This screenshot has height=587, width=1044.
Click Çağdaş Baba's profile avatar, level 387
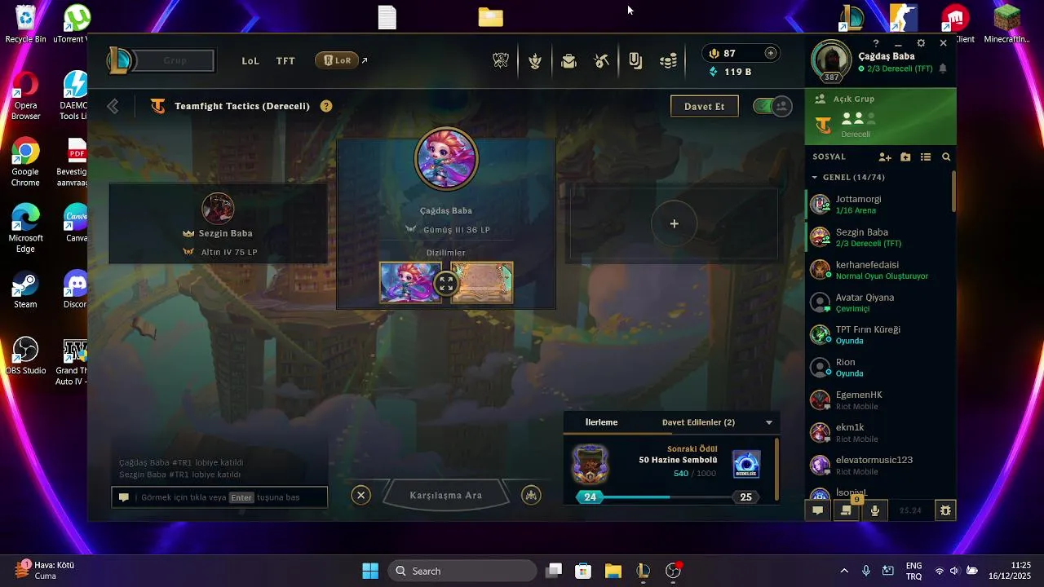pos(831,60)
